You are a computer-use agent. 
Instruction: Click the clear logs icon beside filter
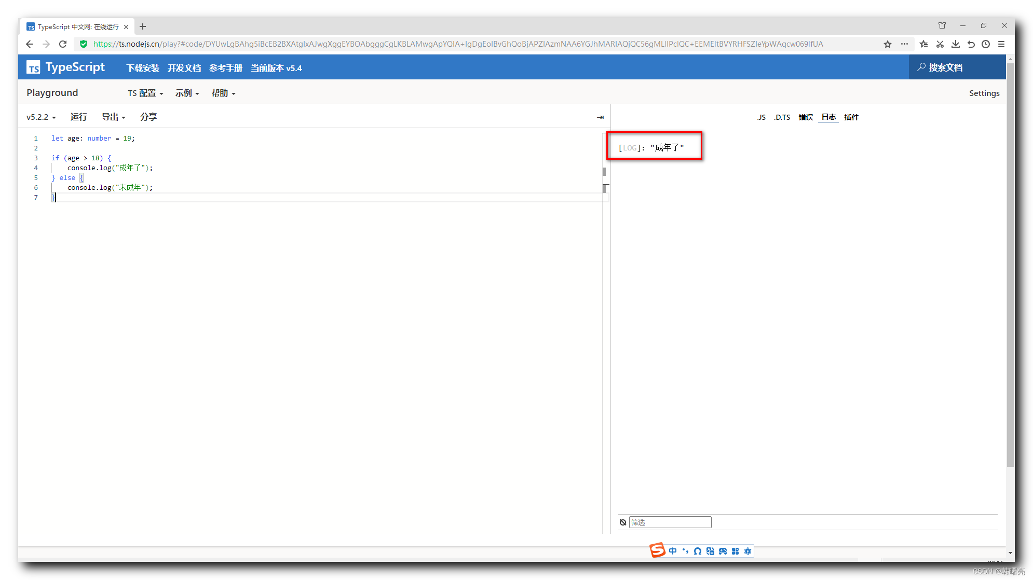(623, 522)
